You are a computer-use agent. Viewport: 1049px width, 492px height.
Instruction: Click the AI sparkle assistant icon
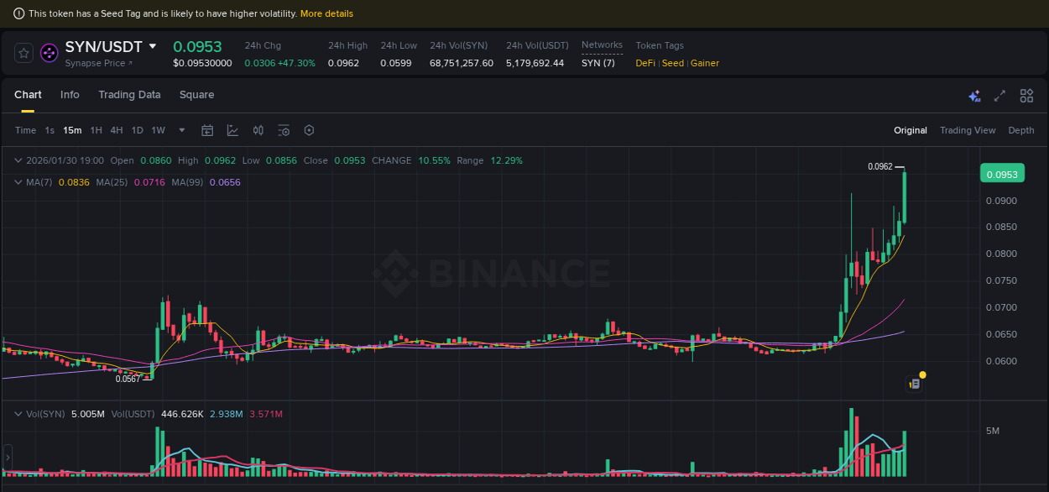[974, 96]
